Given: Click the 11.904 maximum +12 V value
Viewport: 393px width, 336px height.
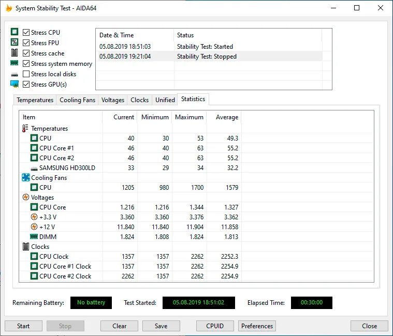Looking at the screenshot, I should click(x=195, y=227).
